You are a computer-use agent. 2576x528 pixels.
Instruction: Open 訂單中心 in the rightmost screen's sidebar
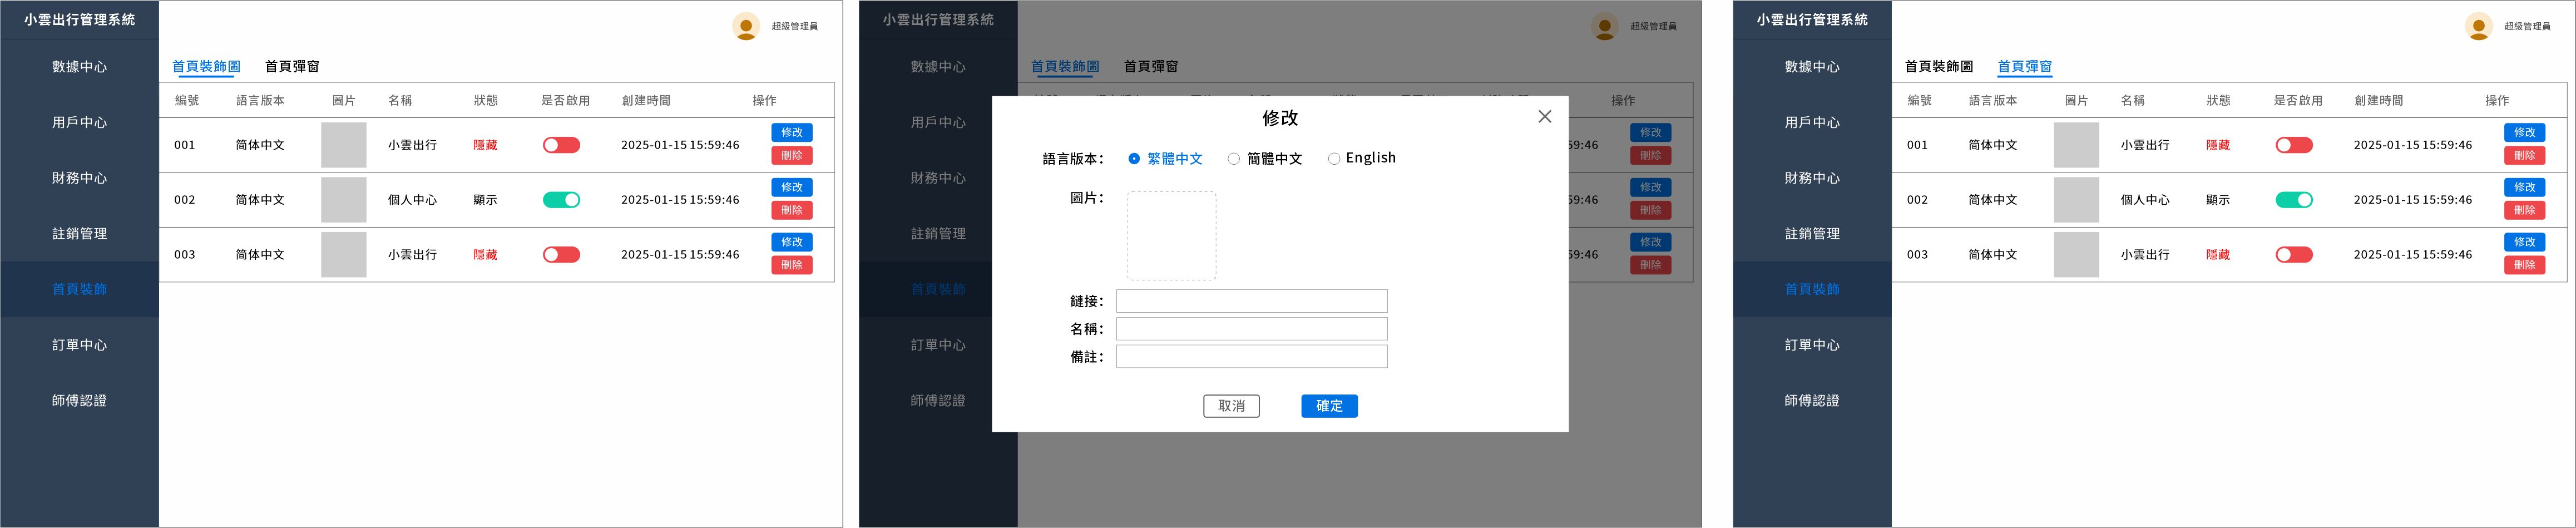tap(1812, 345)
